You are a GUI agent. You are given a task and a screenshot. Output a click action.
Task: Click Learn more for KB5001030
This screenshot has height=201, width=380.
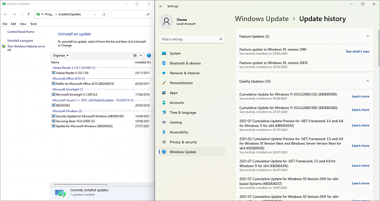pos(361,145)
